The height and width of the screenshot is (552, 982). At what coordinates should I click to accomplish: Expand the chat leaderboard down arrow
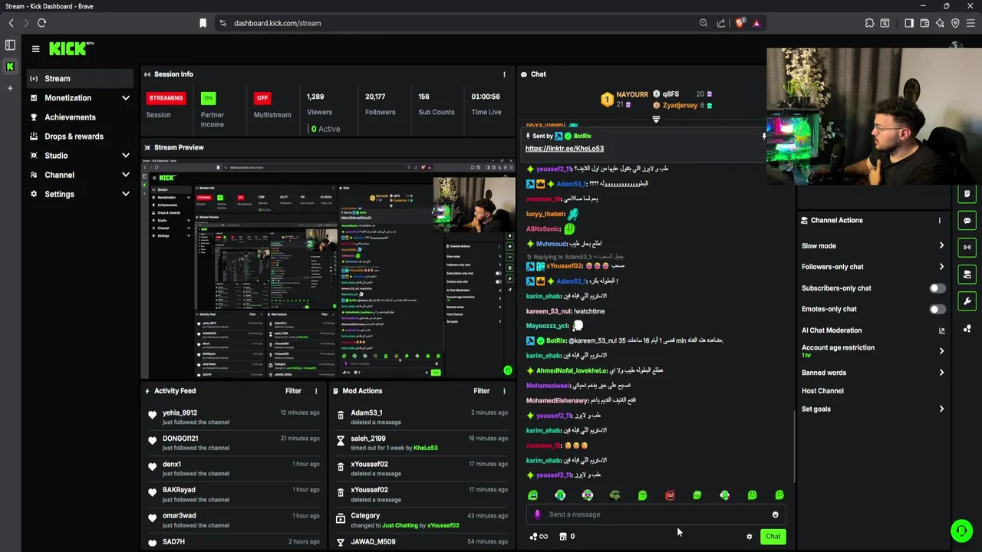click(656, 120)
